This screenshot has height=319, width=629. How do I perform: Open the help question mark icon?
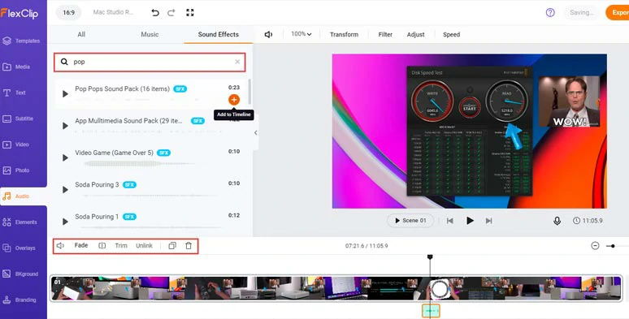550,12
